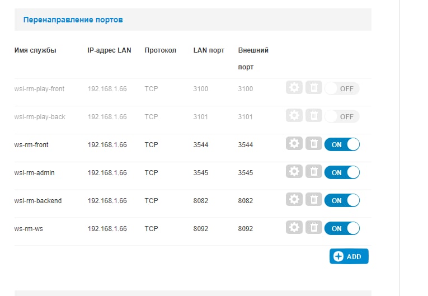Disable the wsl-rm-backend ON toggle
Viewport: 428px width, 296px height.
coord(342,200)
